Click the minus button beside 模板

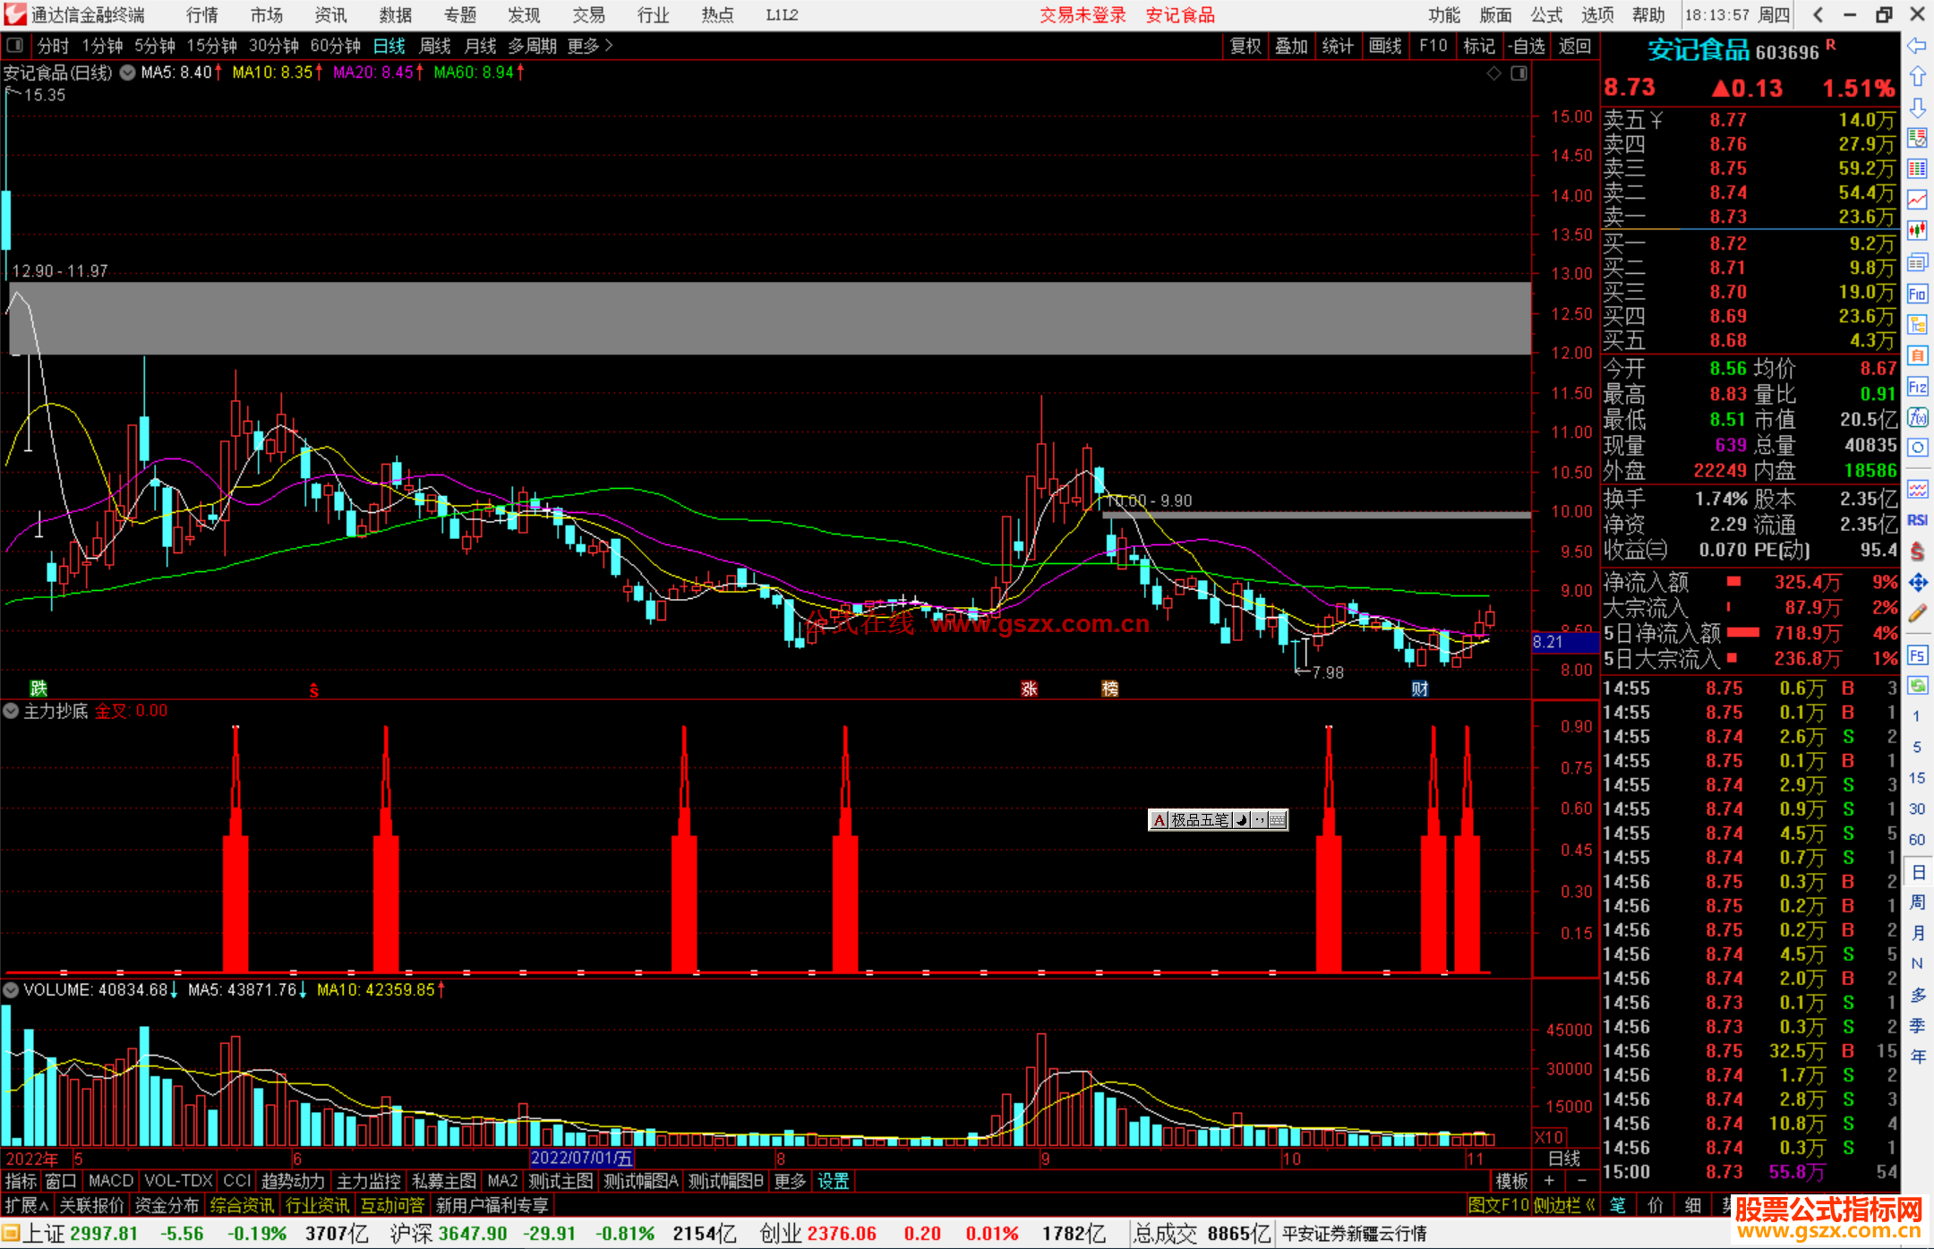[x=1582, y=1181]
